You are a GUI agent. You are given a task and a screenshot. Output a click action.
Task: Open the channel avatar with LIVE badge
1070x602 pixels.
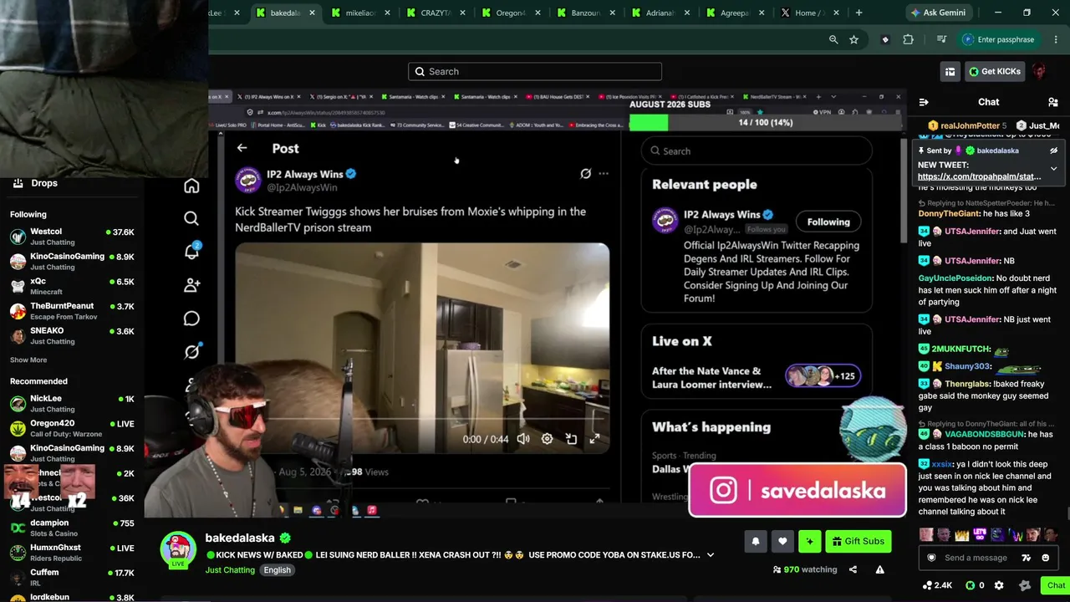pos(177,550)
